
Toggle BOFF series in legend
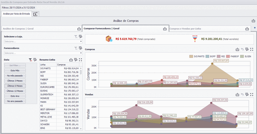[211, 56]
